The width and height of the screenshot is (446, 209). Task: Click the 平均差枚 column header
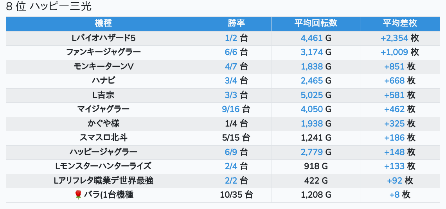399,23
